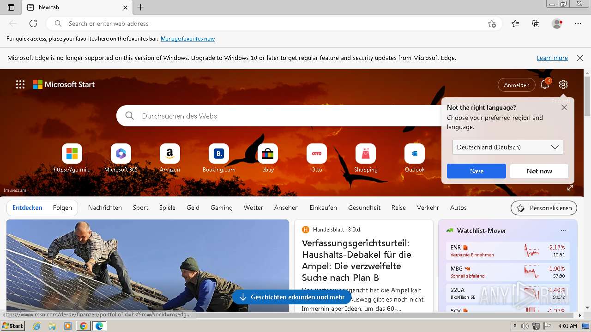Open Watchlist-Mover more options dots
Screen dimensions: 591x332
pos(563,231)
